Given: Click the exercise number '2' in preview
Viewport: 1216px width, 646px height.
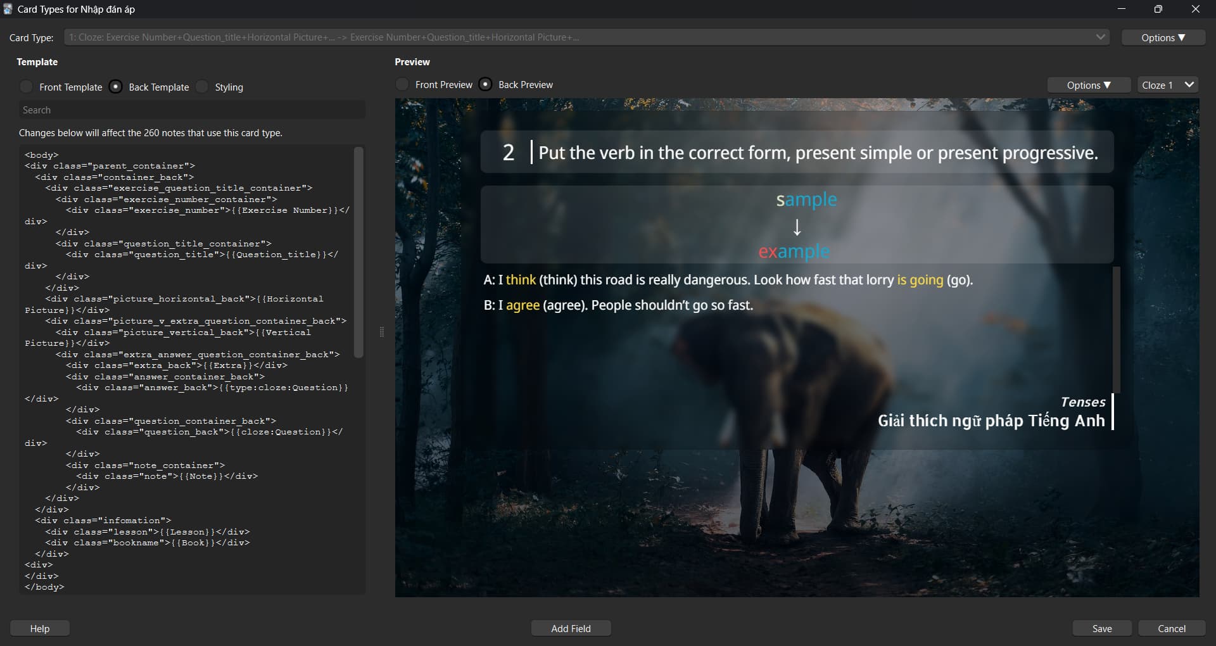Looking at the screenshot, I should coord(509,153).
